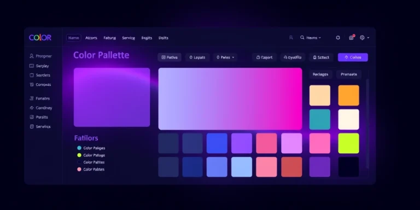The height and width of the screenshot is (210, 420).
Task: Expand the caret next to profile avatar
Action: click(368, 38)
